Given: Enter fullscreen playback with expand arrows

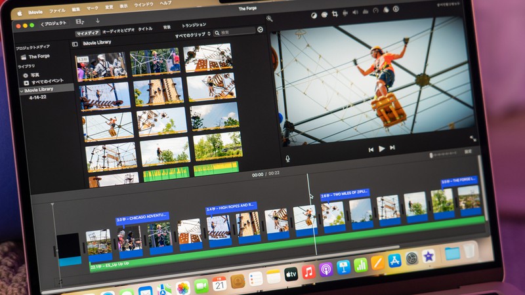Looking at the screenshot, I should point(472,138).
